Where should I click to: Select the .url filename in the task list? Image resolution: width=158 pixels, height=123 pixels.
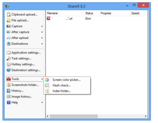pos(62,19)
